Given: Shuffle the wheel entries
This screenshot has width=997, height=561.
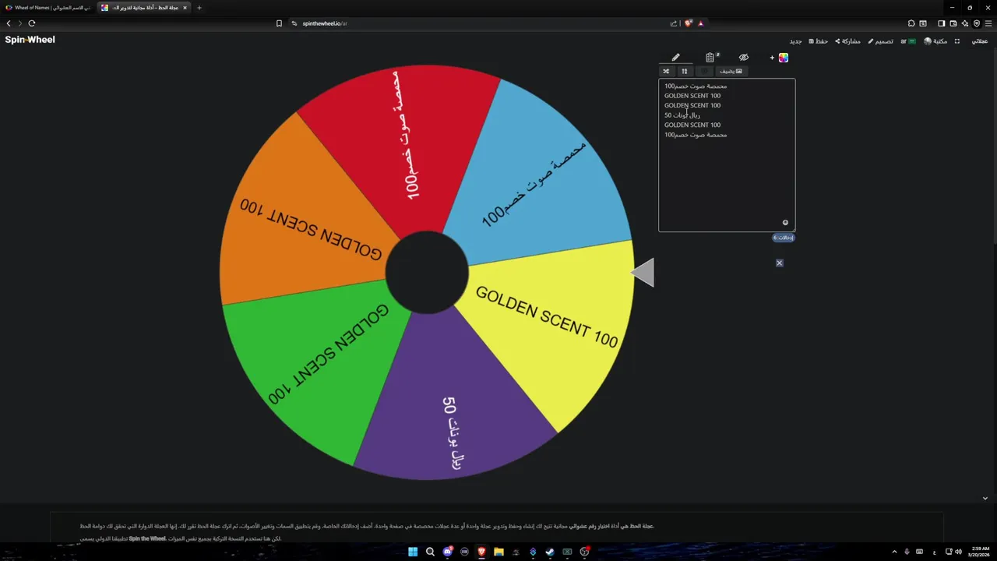Looking at the screenshot, I should pyautogui.click(x=666, y=71).
